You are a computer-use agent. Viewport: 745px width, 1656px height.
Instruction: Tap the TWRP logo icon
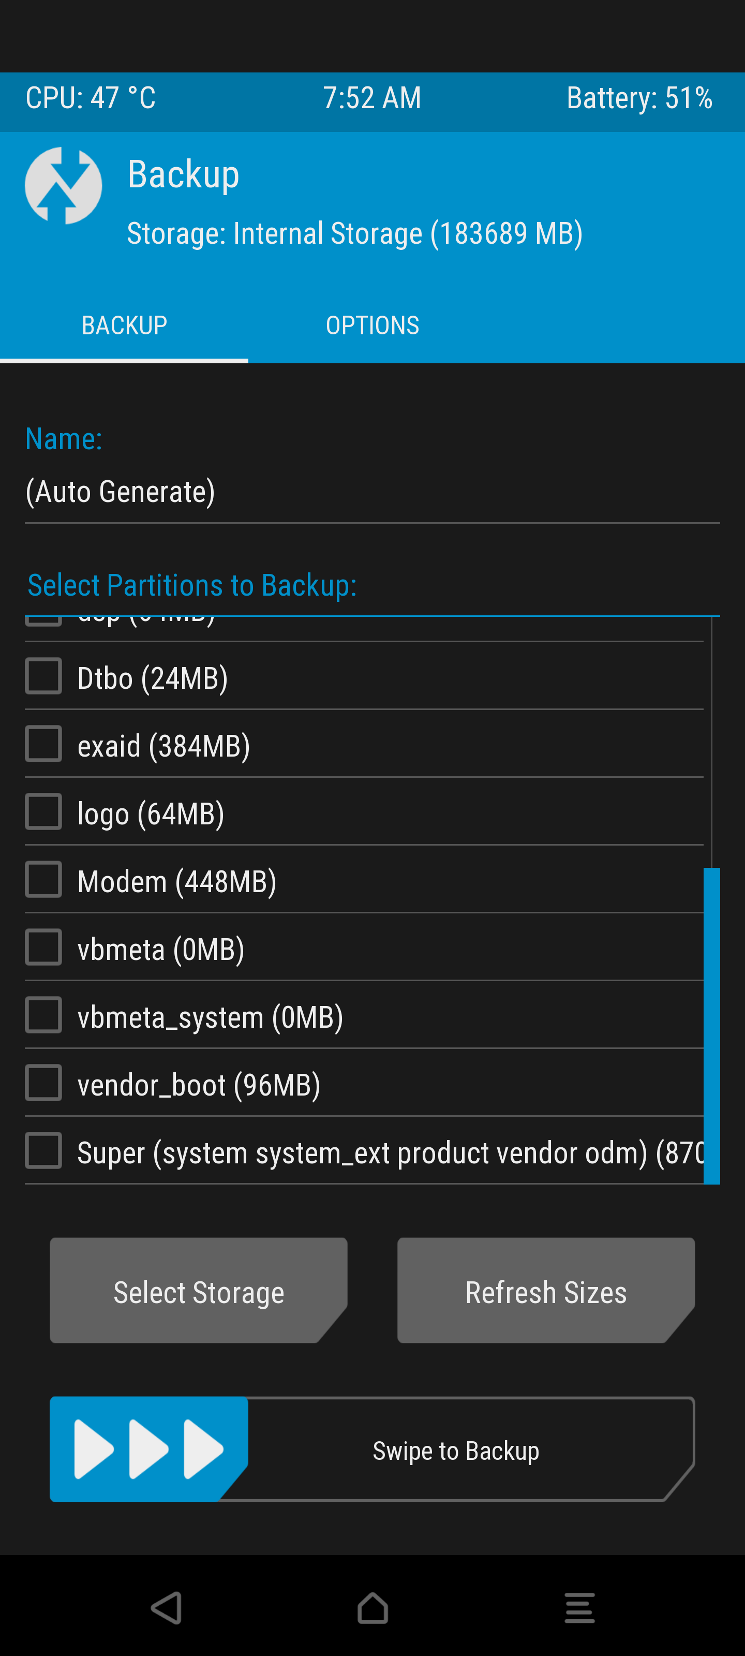point(63,185)
